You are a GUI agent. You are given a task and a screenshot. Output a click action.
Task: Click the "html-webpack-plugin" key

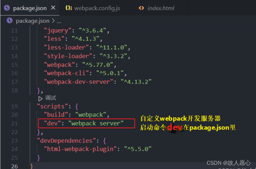80,149
